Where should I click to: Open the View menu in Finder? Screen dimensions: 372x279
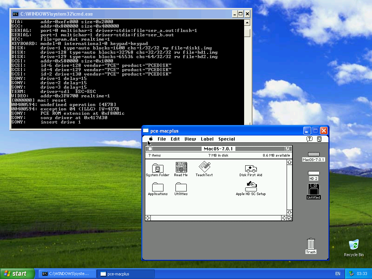click(x=190, y=139)
